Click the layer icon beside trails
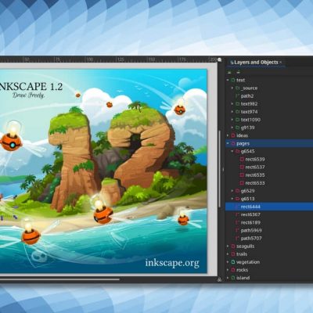The image size is (313, 313). (x=233, y=254)
